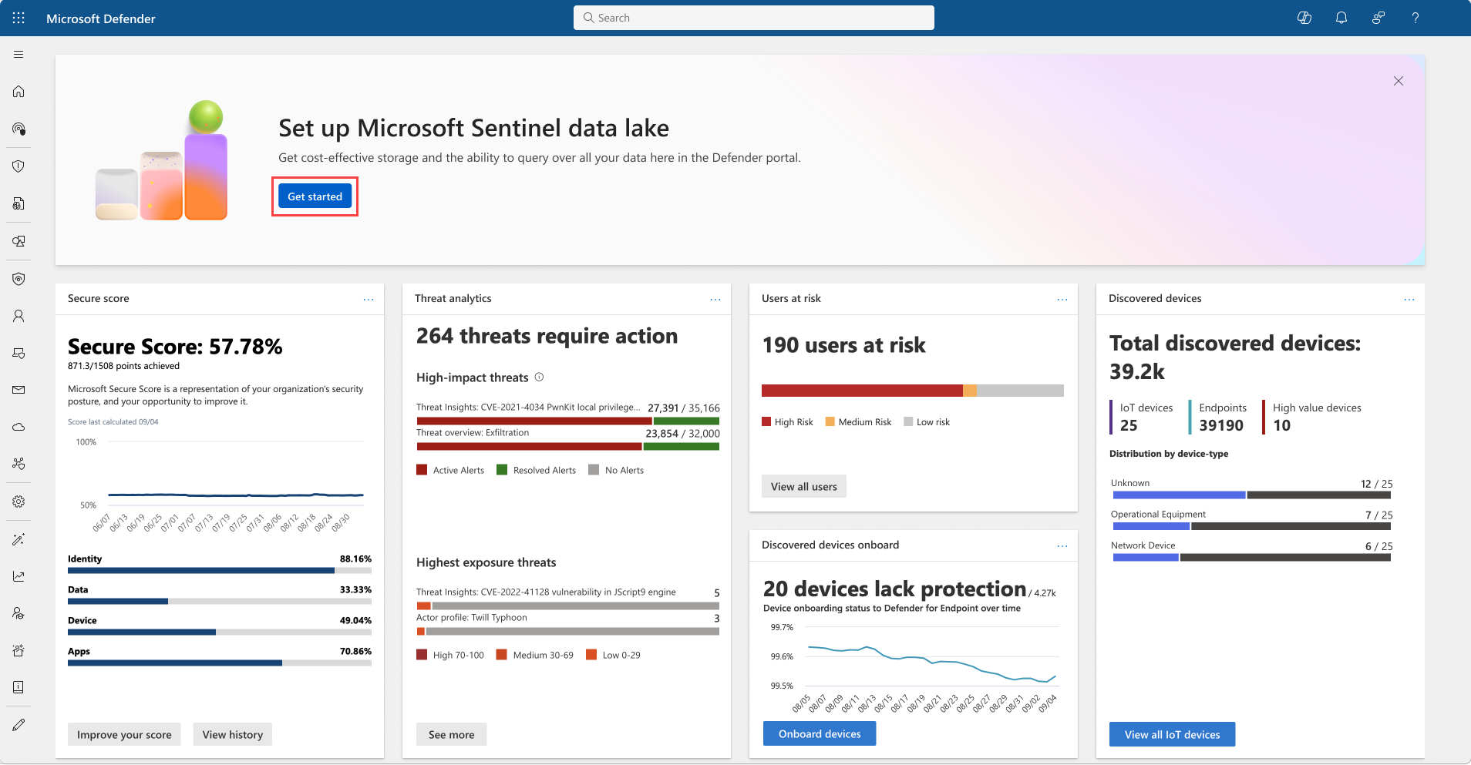Viewport: 1471px width, 765px height.
Task: Open Copilot icon in the top bar
Action: 1304,18
